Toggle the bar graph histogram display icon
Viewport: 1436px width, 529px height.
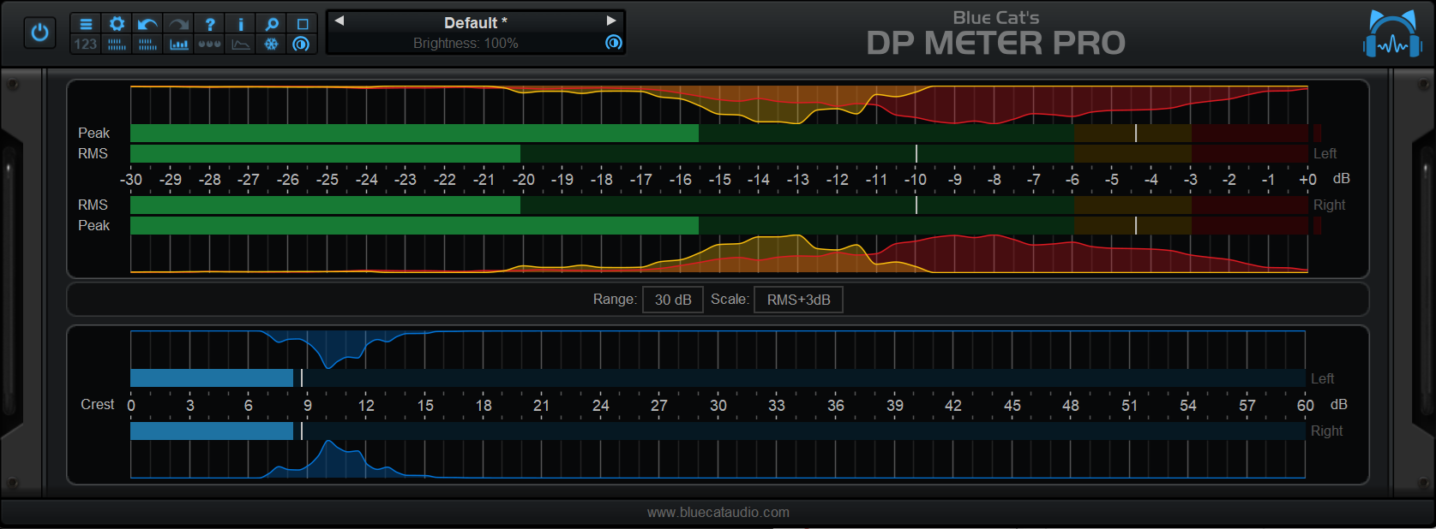[x=178, y=44]
